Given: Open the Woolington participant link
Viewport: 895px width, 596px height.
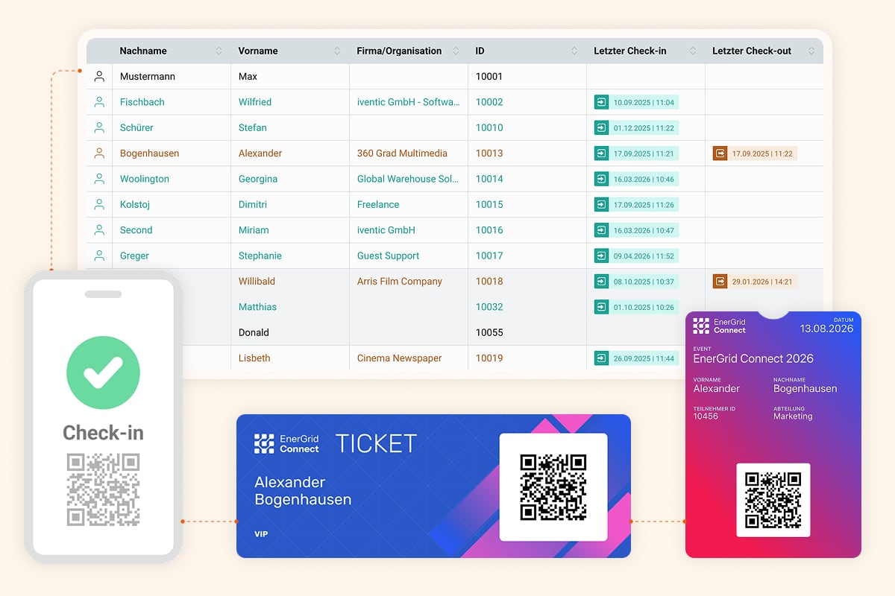Looking at the screenshot, I should [x=145, y=179].
